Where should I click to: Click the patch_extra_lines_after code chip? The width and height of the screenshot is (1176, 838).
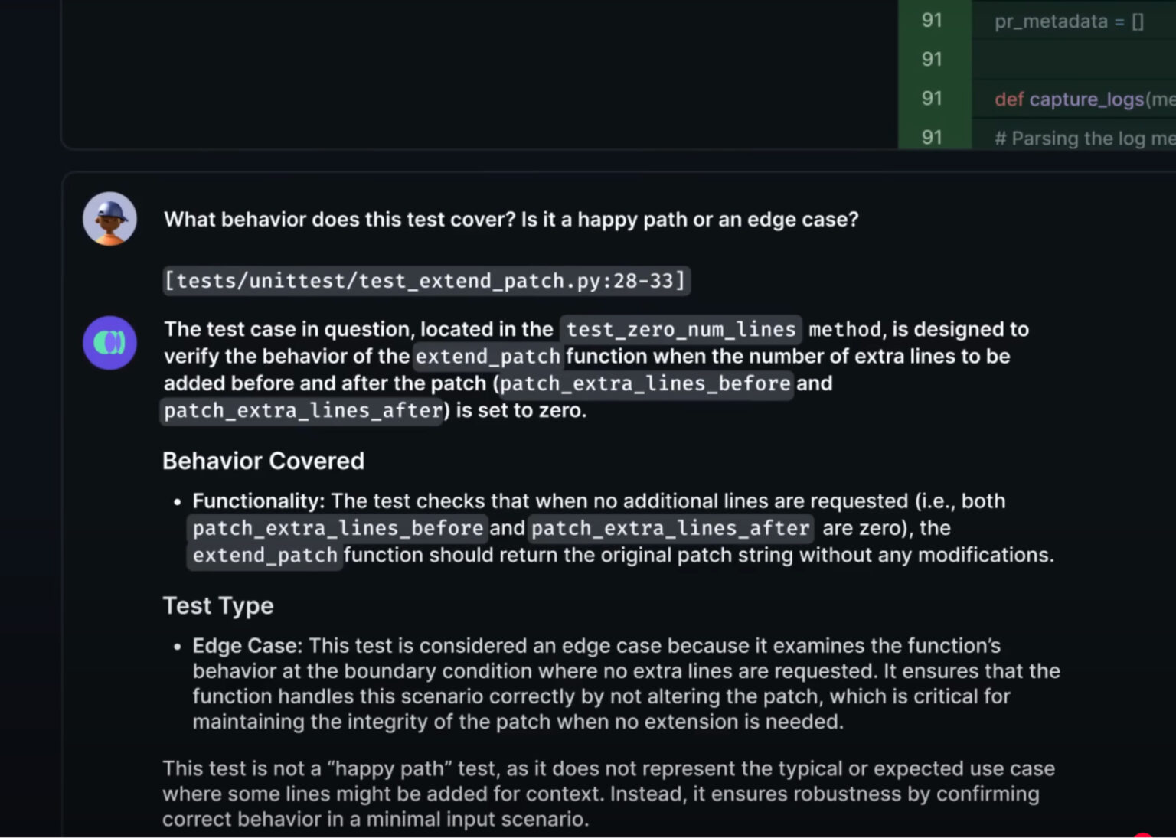pyautogui.click(x=300, y=410)
